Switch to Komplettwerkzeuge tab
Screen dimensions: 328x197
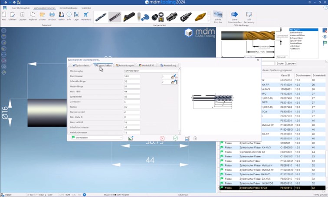coord(69,8)
